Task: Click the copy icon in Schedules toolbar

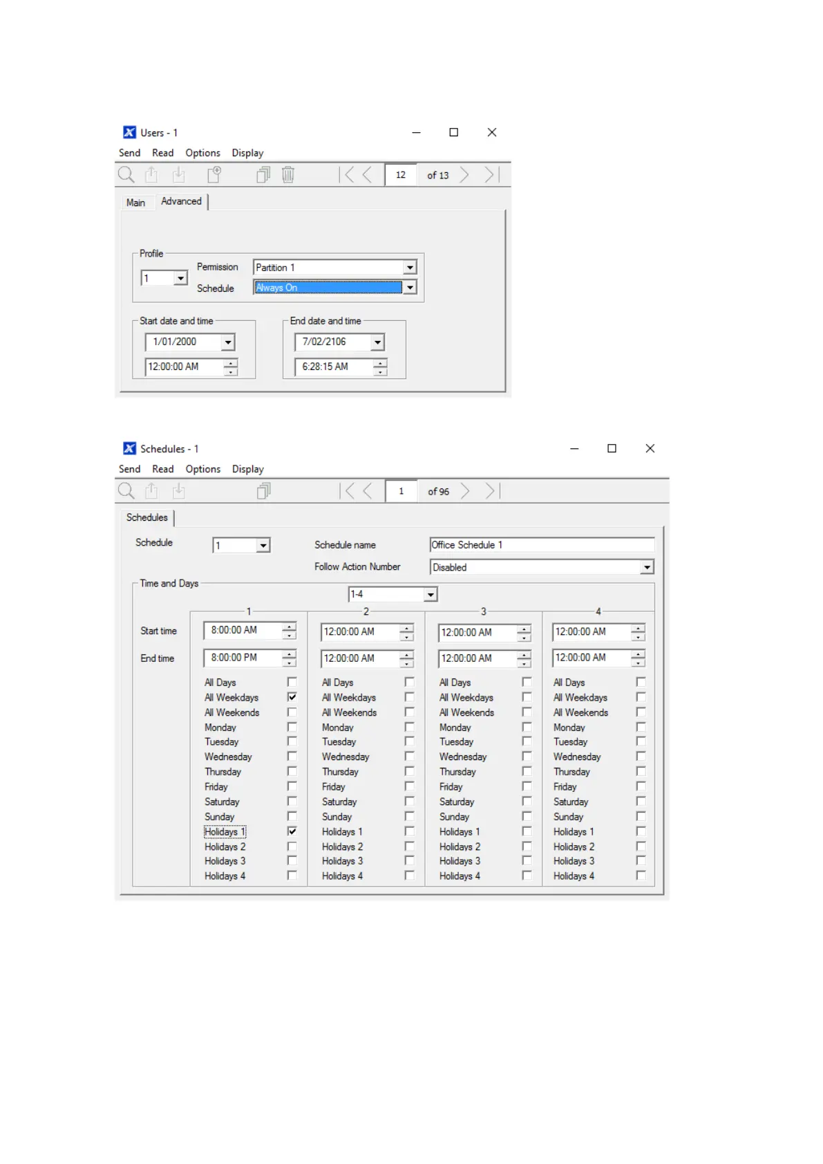Action: pyautogui.click(x=263, y=491)
